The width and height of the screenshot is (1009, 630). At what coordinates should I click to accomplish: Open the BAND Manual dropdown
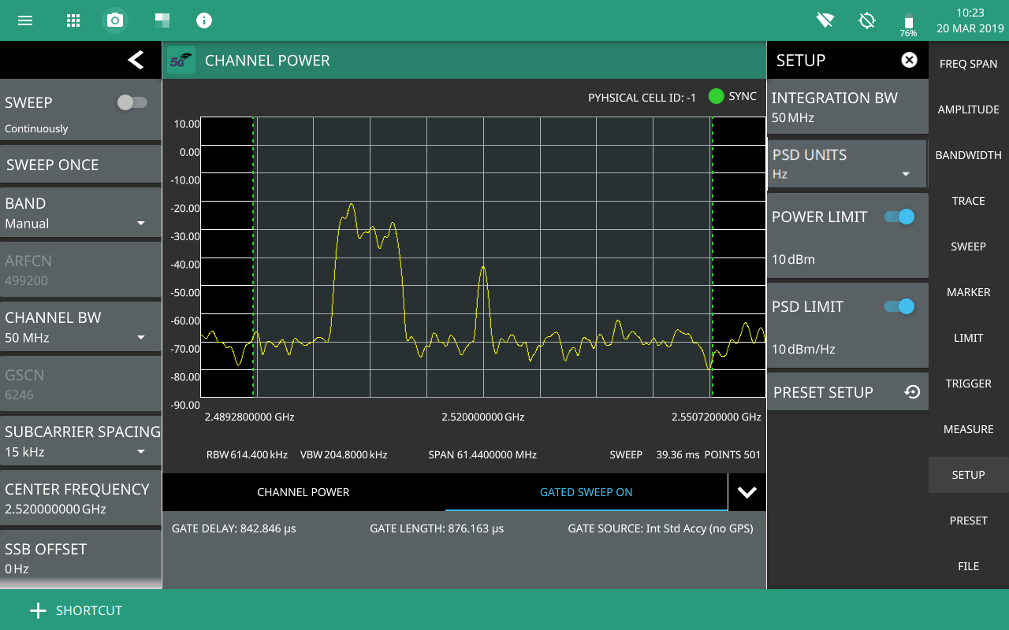80,213
